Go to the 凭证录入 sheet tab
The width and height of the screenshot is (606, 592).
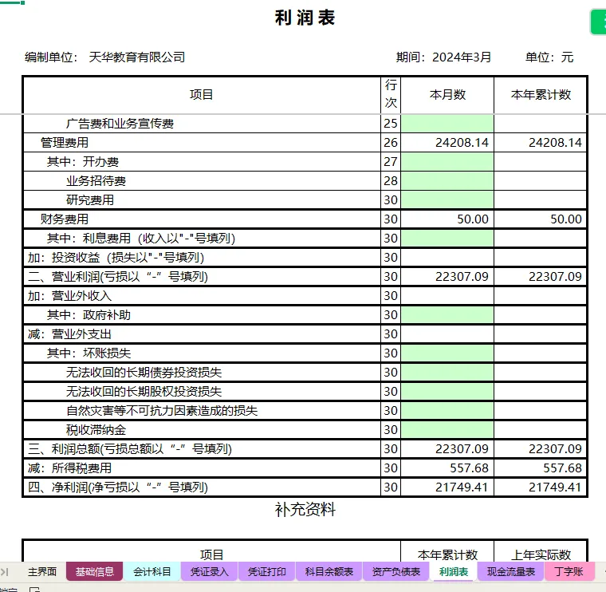[x=210, y=571]
